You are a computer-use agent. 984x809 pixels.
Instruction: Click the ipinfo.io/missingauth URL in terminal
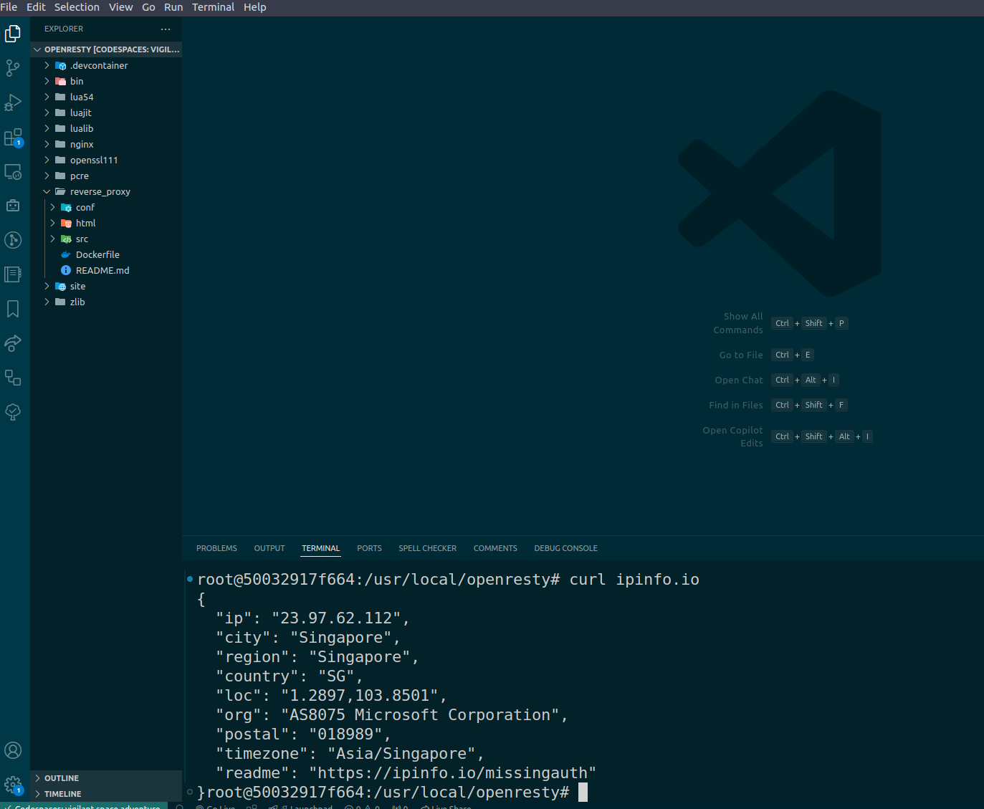coord(452,773)
